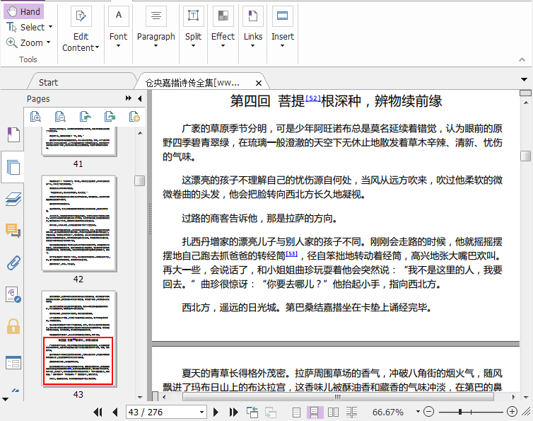Open the Bookmarks panel in sidebar
Image resolution: width=533 pixels, height=421 pixels.
[x=13, y=135]
